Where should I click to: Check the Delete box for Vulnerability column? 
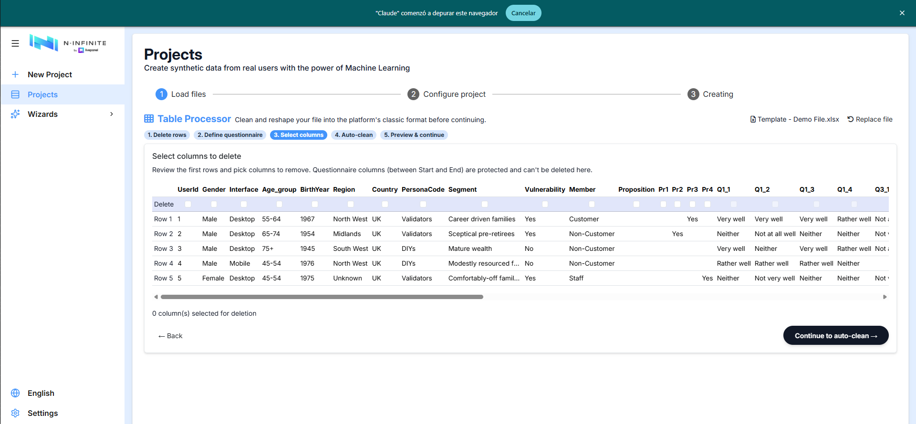[x=545, y=204]
